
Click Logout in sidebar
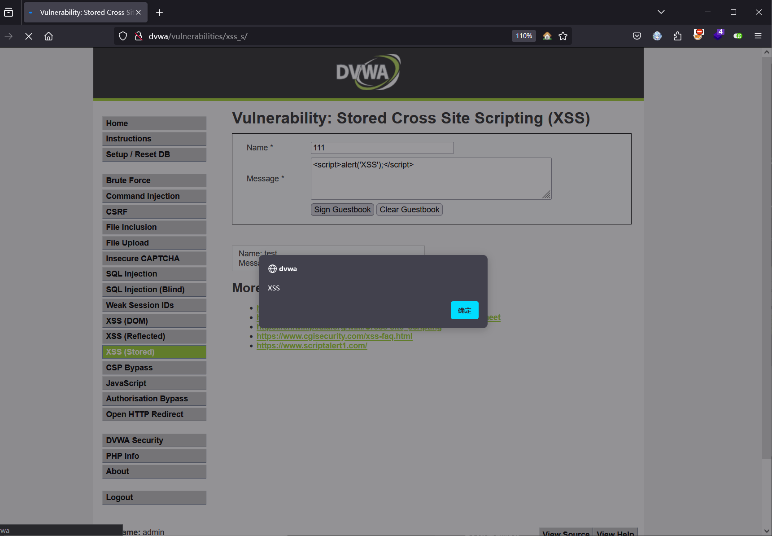tap(154, 497)
